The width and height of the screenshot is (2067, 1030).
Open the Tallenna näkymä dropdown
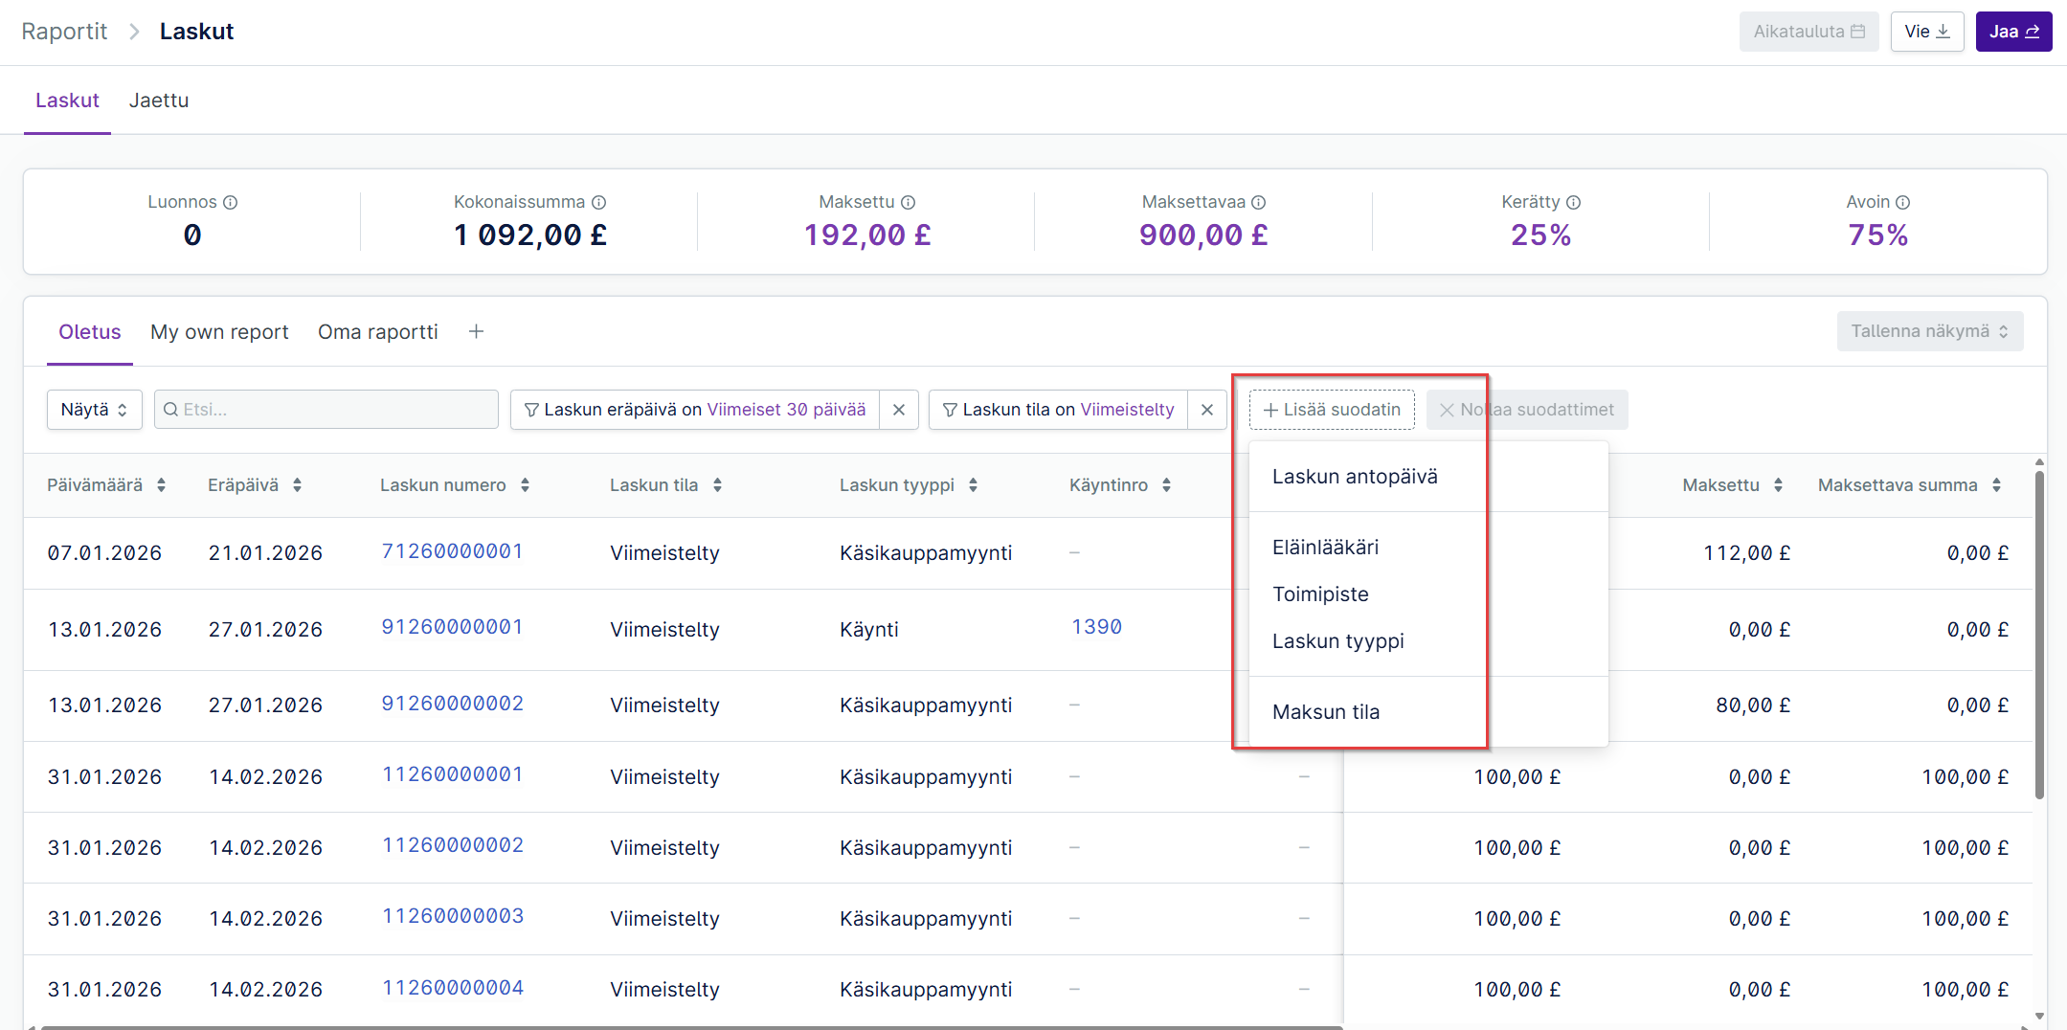(x=1930, y=331)
